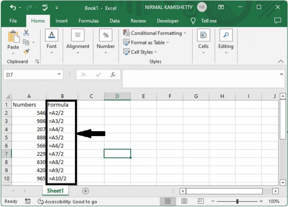Switch to the Data tab
This screenshot has height=207, width=288.
pos(115,21)
